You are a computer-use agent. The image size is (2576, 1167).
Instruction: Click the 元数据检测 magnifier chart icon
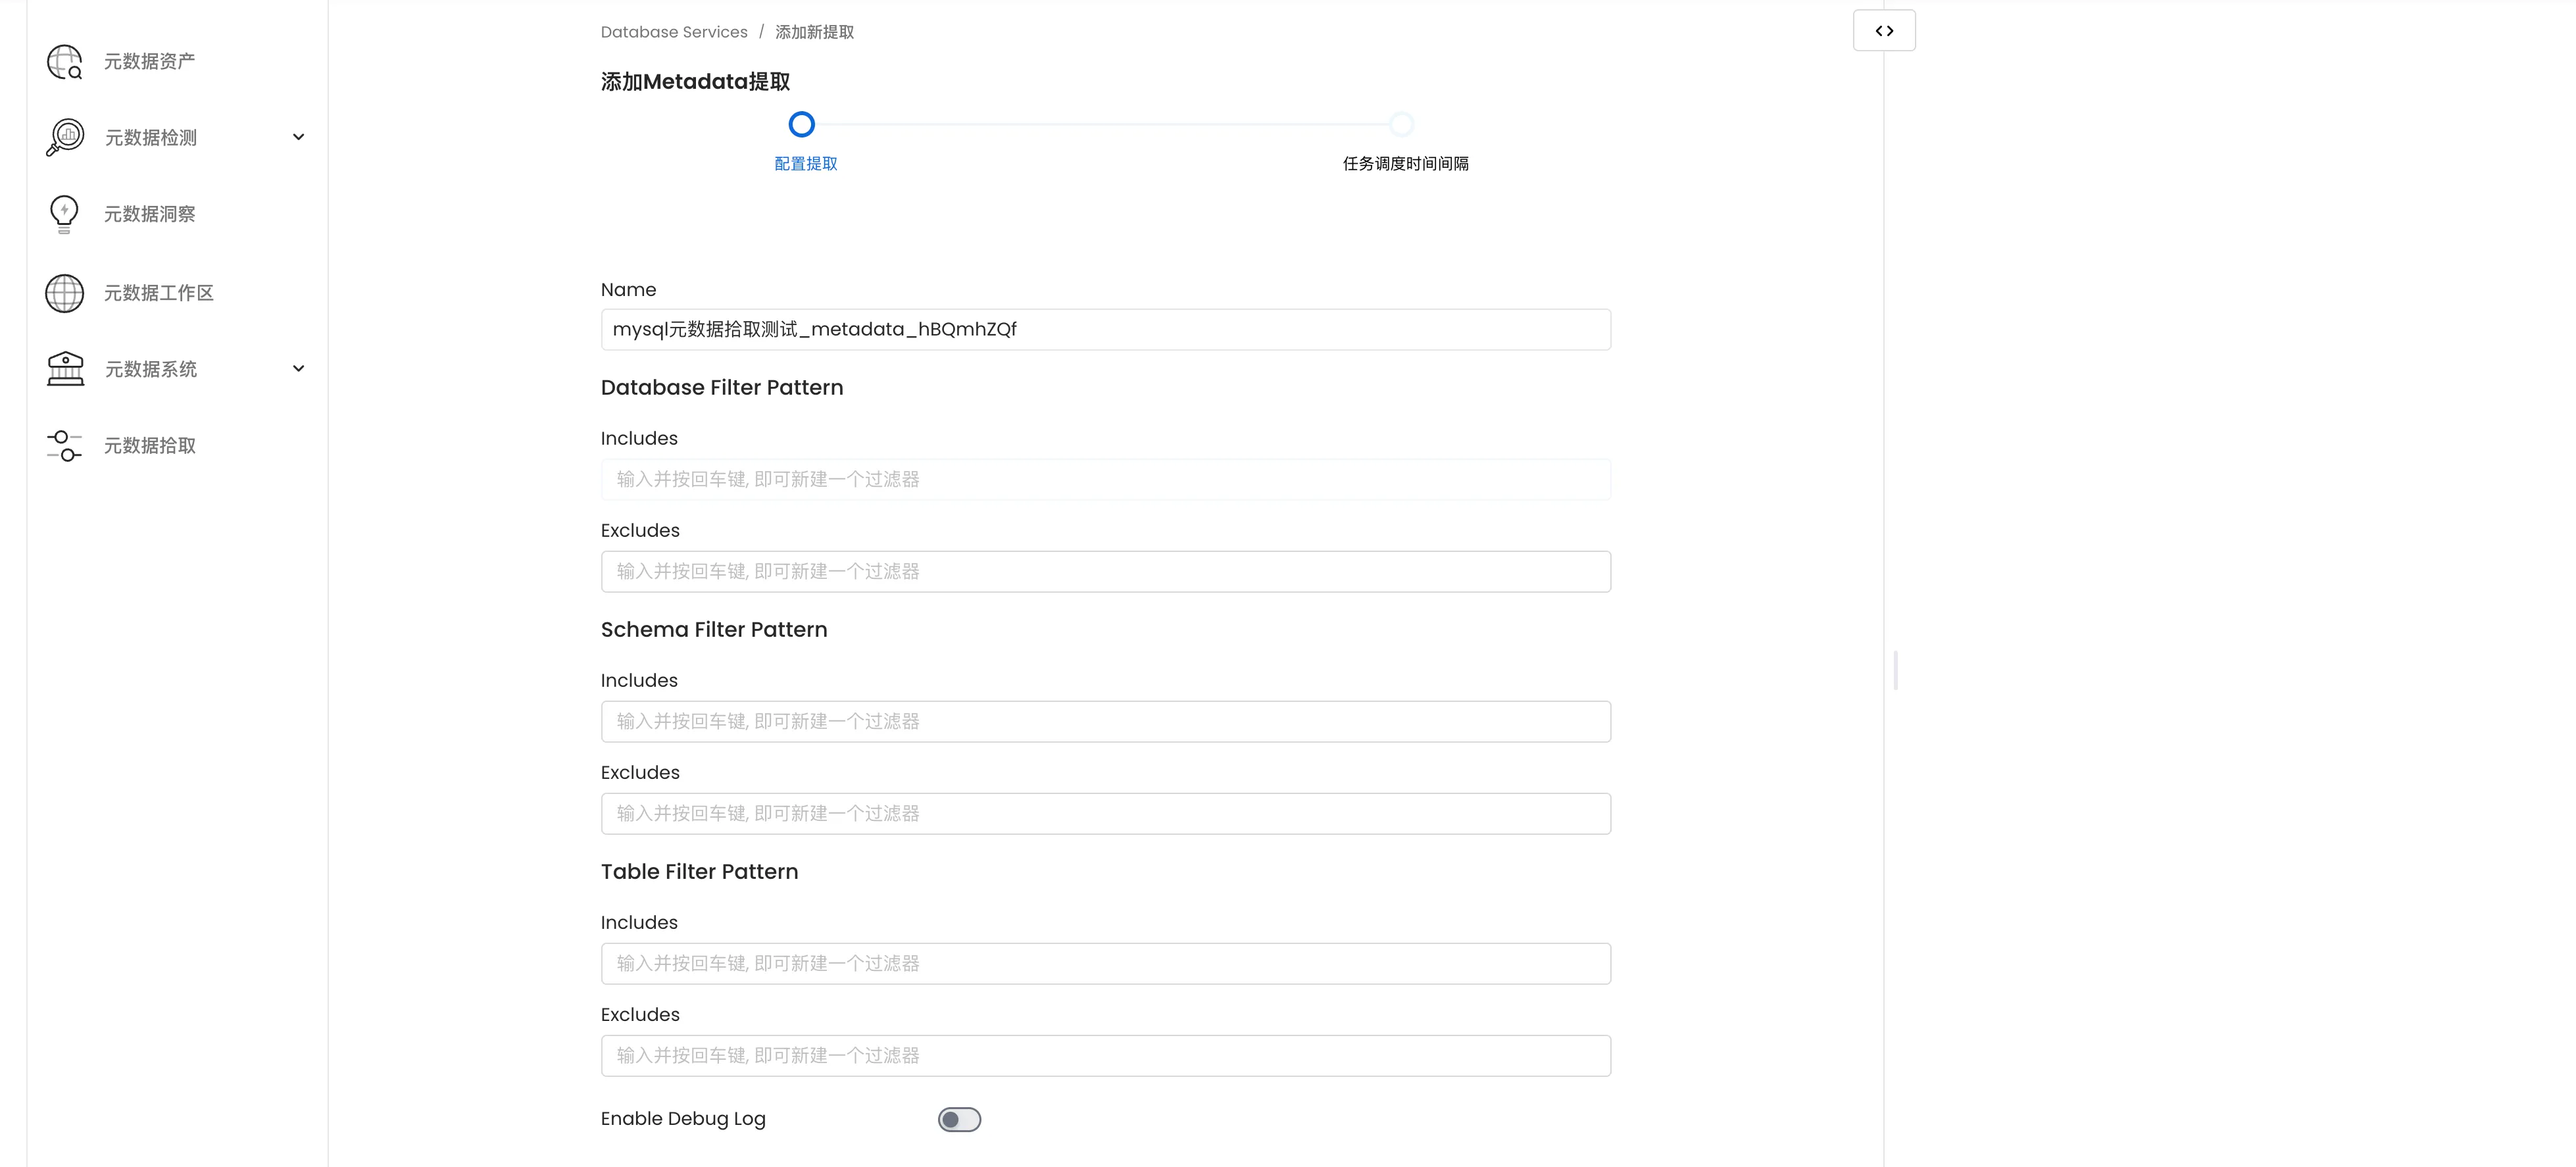pos(65,137)
